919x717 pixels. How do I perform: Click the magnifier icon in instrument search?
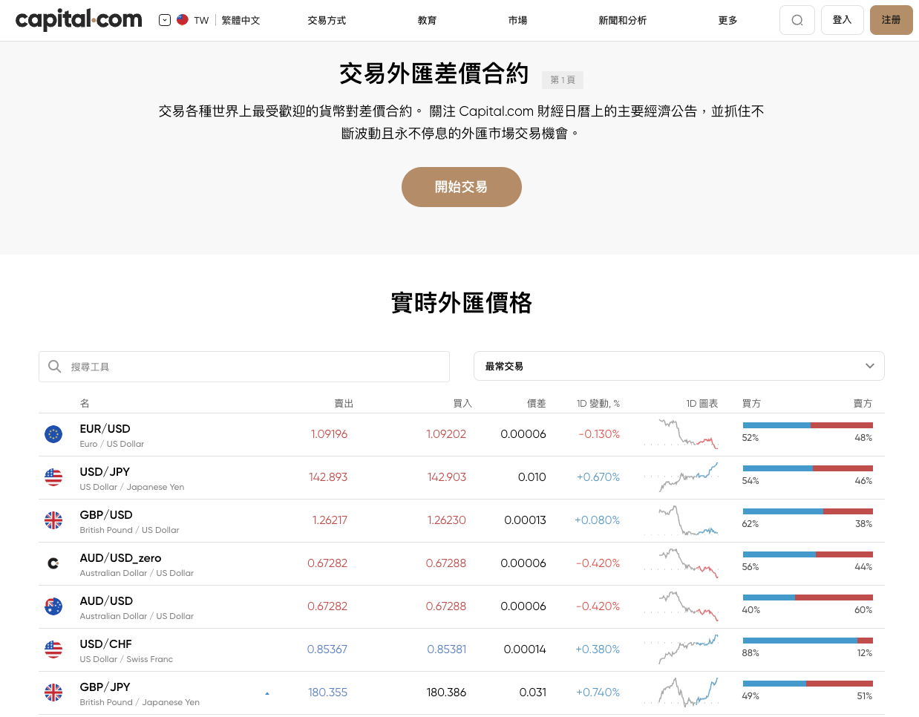click(54, 367)
